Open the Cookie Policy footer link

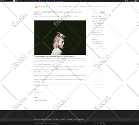click(x=70, y=120)
